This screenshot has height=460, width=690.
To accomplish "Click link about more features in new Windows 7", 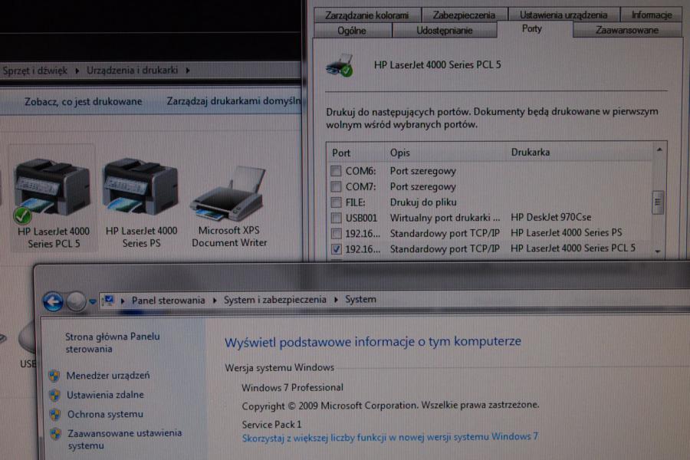I will [390, 438].
